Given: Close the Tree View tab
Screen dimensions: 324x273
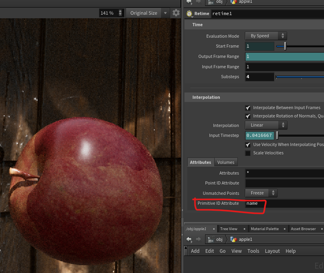Looking at the screenshot, I should click(x=244, y=229).
